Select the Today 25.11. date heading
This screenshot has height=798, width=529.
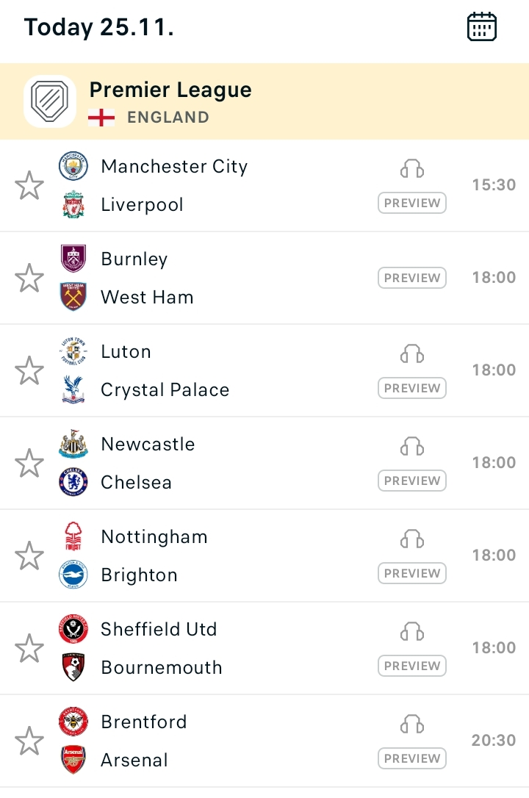[x=99, y=27]
